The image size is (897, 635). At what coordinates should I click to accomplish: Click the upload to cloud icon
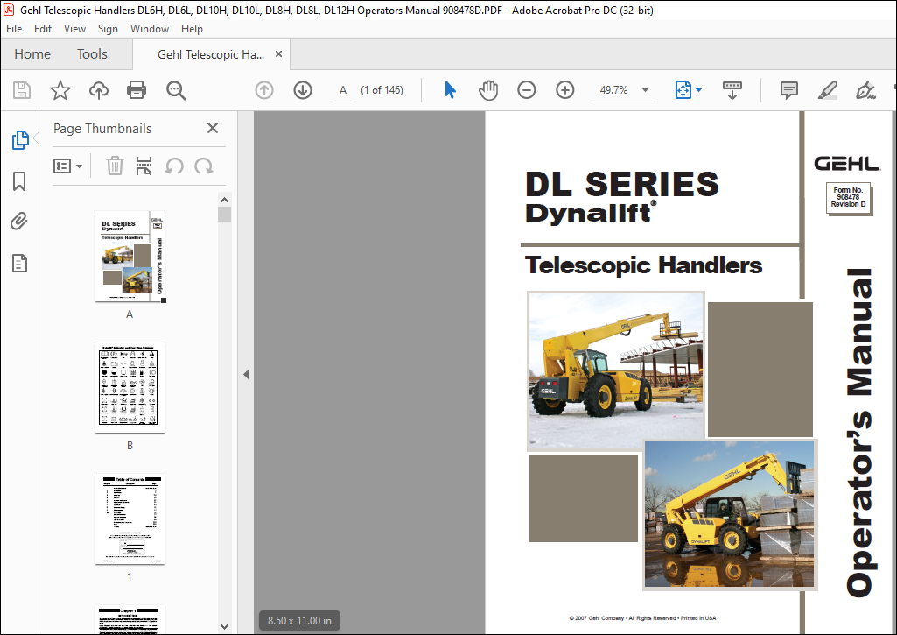pyautogui.click(x=98, y=90)
